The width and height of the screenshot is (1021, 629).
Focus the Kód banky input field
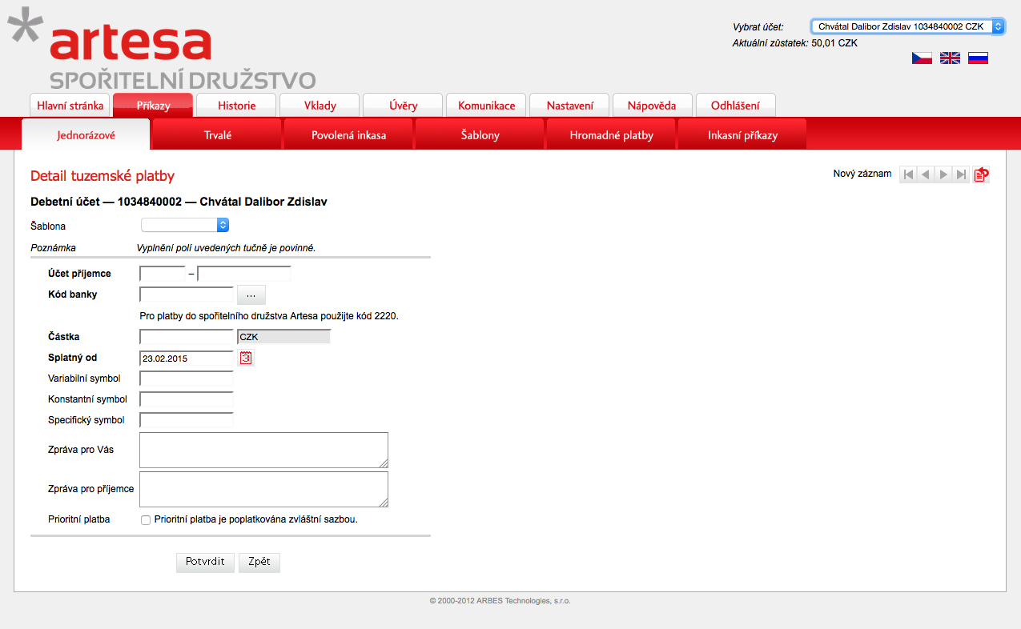pyautogui.click(x=187, y=294)
